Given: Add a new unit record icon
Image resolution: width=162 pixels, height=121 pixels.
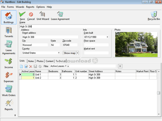Looking at the screenshot, I should 22,66.
